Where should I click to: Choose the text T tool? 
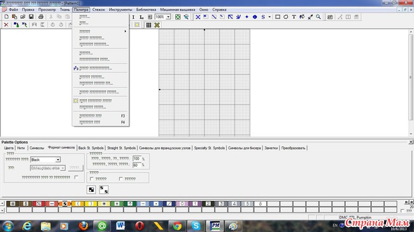pos(294,17)
